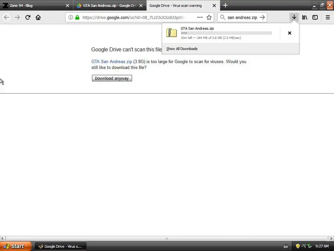This screenshot has height=251, width=334.
Task: Open a new tab with plus button
Action: tap(225, 5)
